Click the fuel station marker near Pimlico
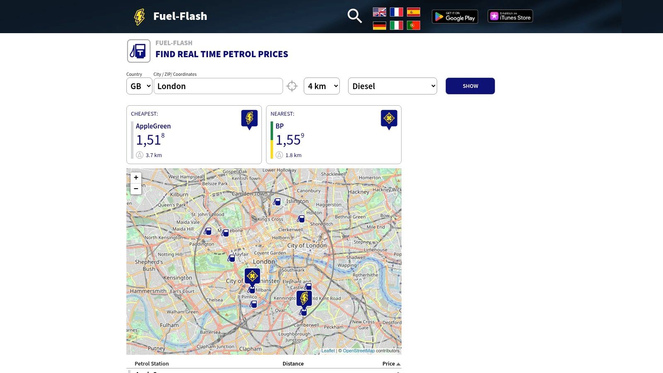This screenshot has width=663, height=373. point(253,304)
